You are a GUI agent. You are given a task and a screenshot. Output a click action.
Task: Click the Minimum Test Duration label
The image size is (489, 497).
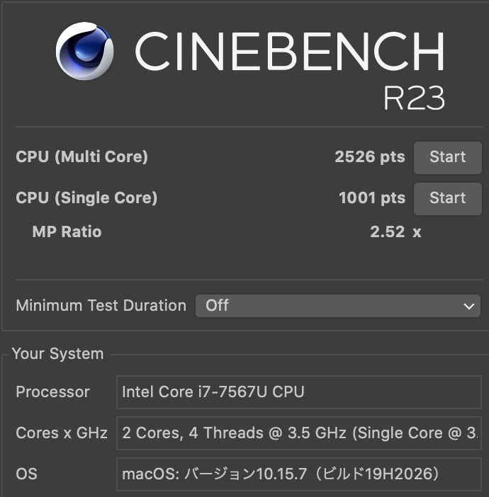point(101,306)
